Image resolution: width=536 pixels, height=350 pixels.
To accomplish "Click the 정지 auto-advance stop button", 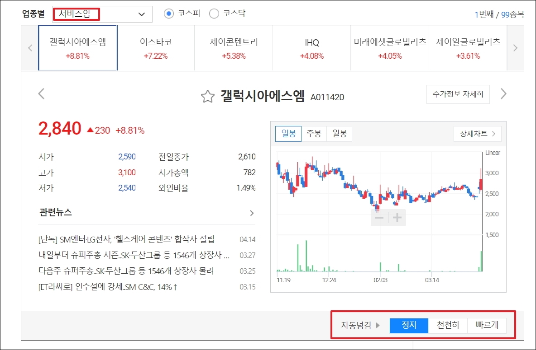I will (409, 326).
